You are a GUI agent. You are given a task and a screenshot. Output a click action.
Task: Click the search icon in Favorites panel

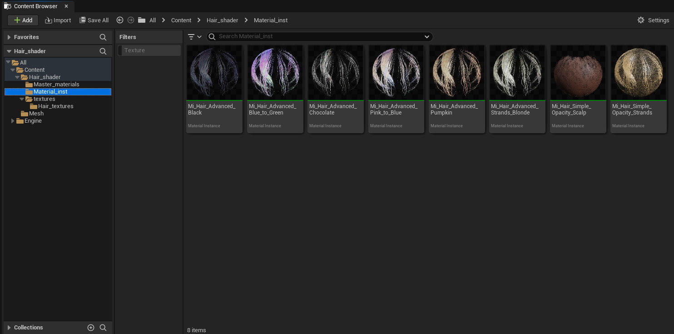[103, 37]
